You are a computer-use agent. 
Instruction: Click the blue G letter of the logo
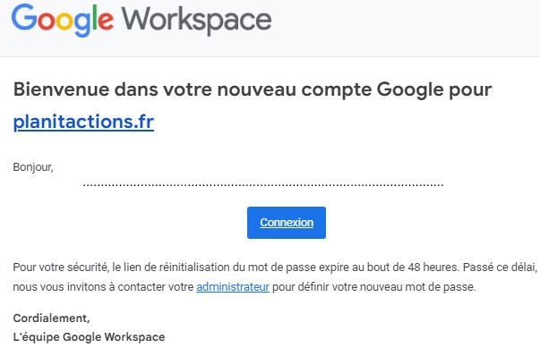point(24,17)
